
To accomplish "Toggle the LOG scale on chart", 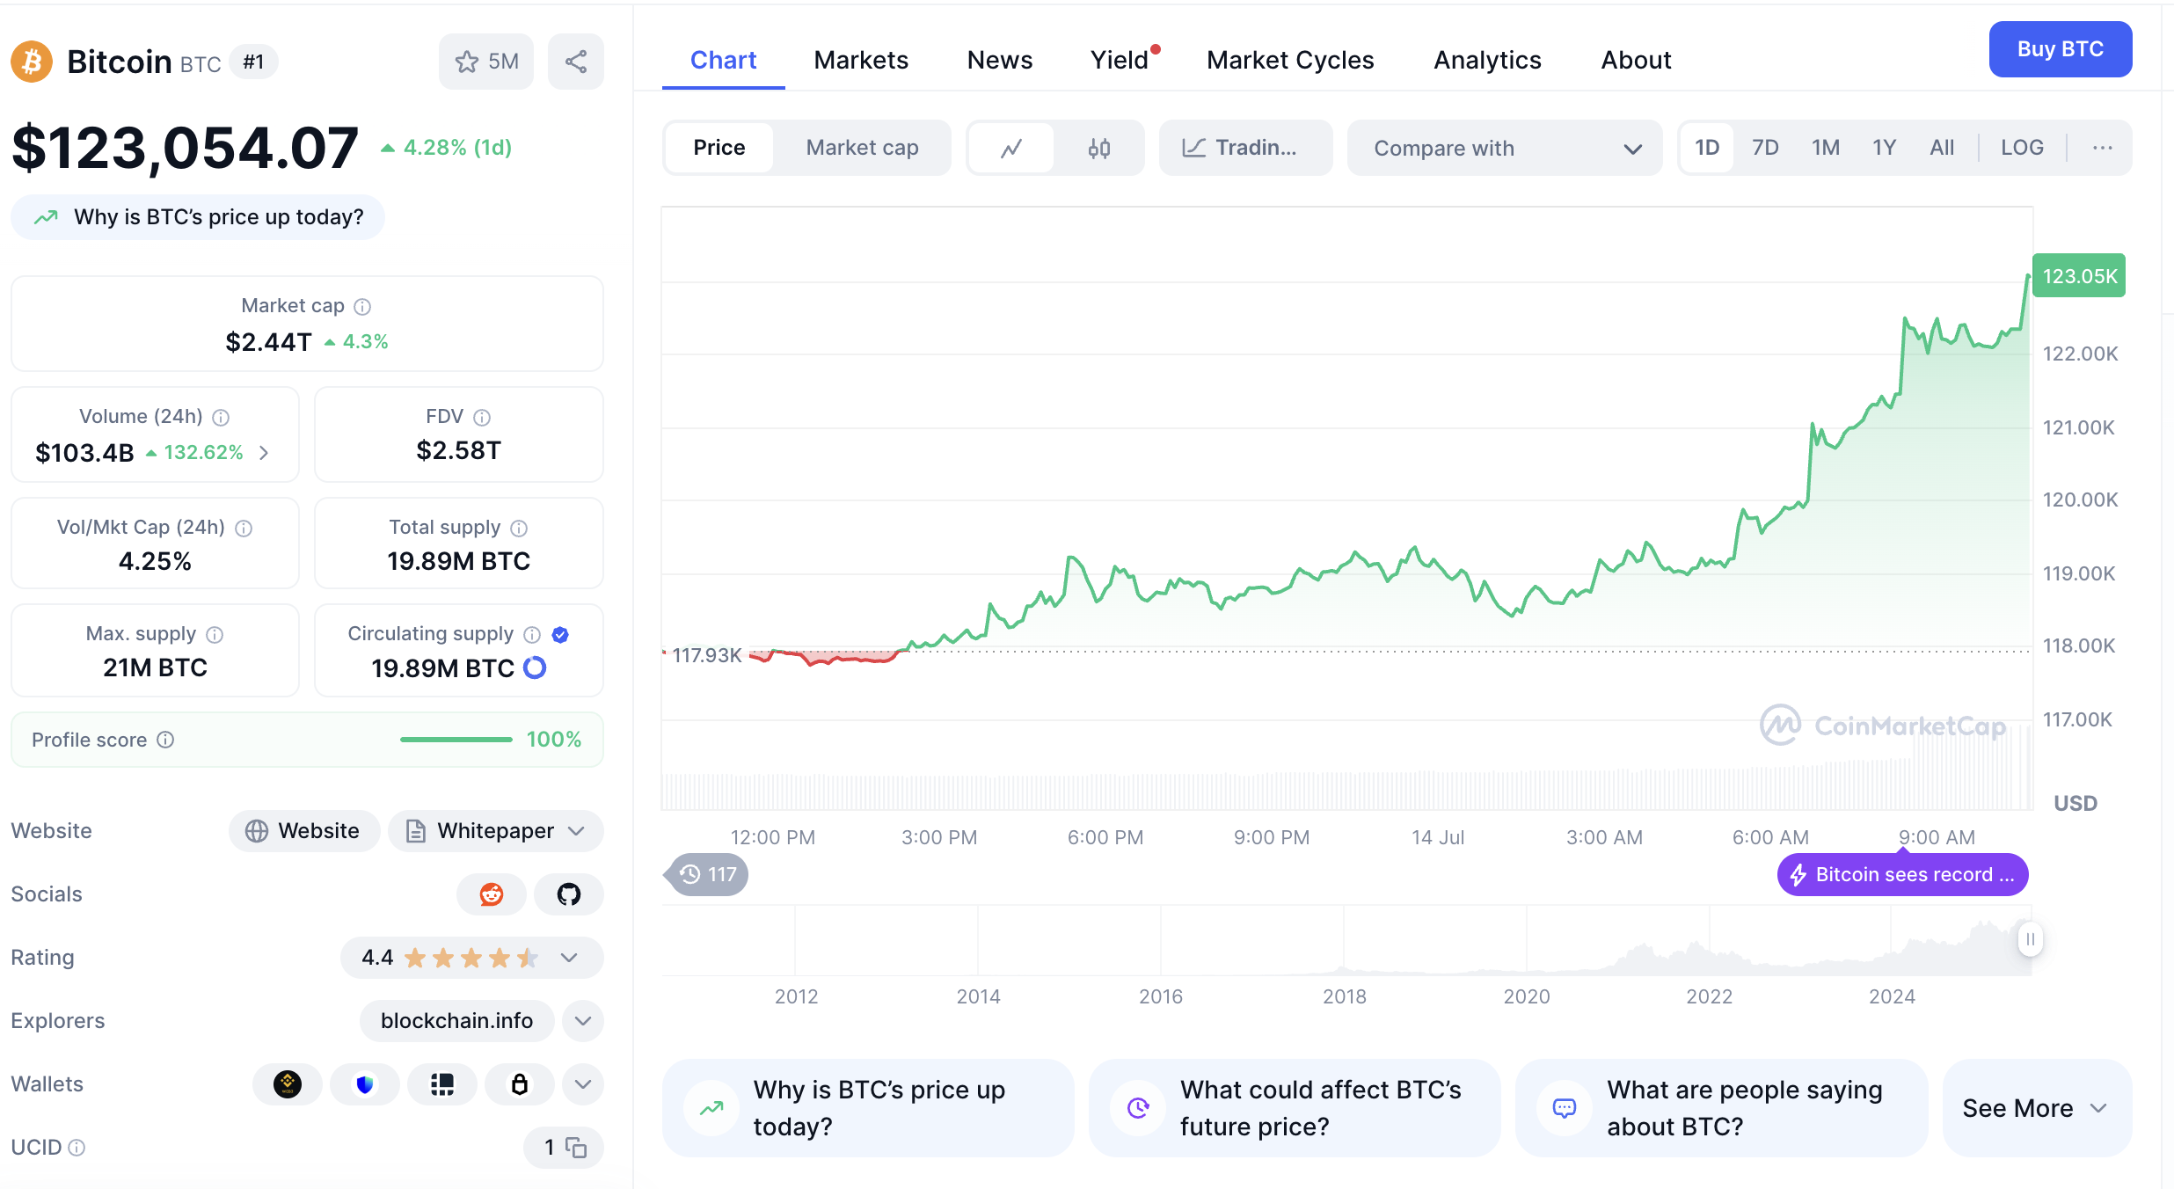I will 2022,148.
